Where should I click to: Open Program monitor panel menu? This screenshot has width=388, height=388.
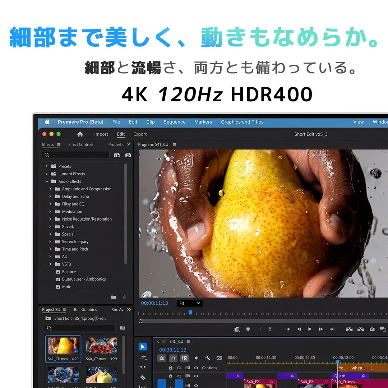pyautogui.click(x=174, y=144)
